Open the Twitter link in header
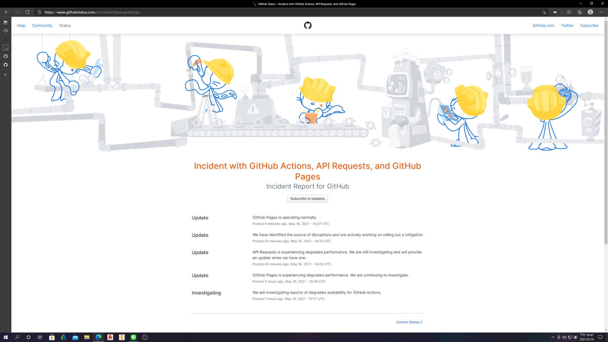This screenshot has width=608, height=342. coord(567,26)
